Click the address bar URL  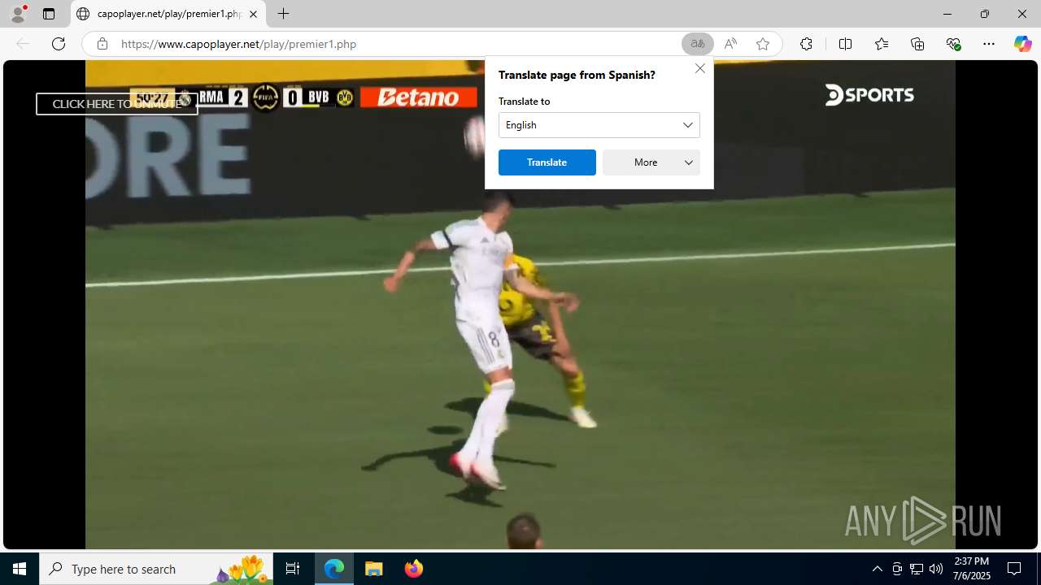click(x=238, y=44)
